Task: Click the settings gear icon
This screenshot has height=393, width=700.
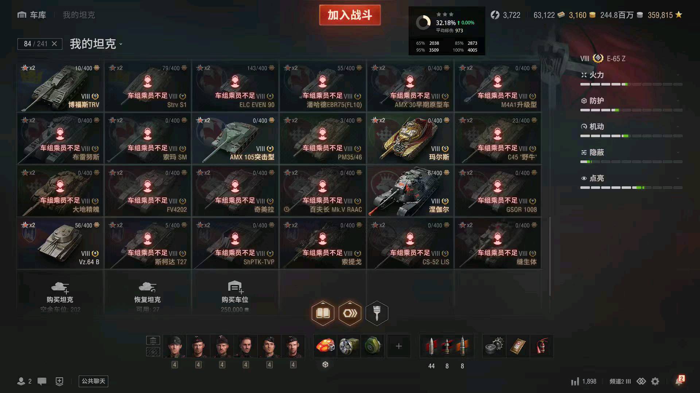Action: [655, 381]
